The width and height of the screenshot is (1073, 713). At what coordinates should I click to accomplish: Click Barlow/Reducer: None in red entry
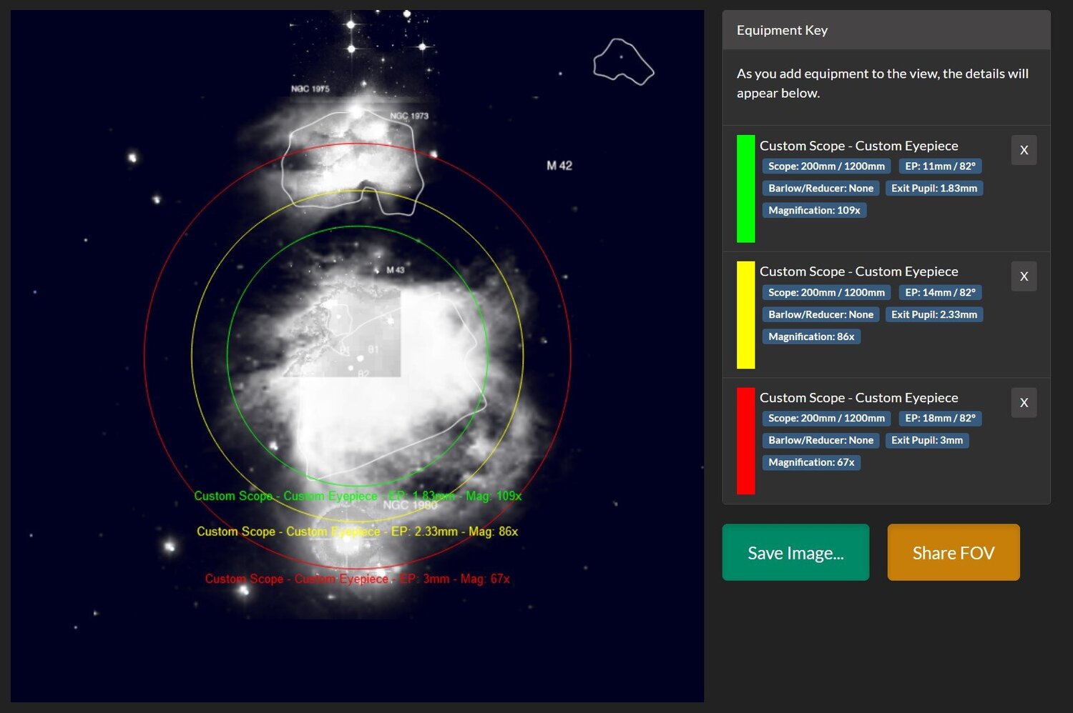(820, 441)
